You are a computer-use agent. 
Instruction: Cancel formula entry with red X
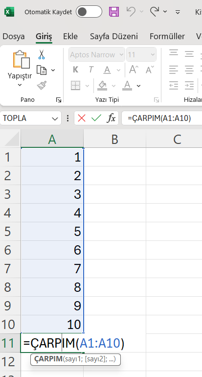[x=82, y=118]
